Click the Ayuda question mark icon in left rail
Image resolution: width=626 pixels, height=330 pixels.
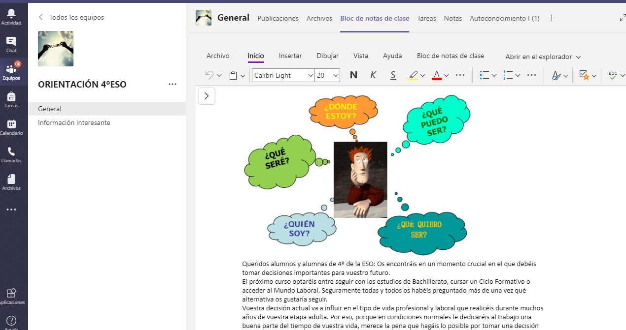[11, 322]
